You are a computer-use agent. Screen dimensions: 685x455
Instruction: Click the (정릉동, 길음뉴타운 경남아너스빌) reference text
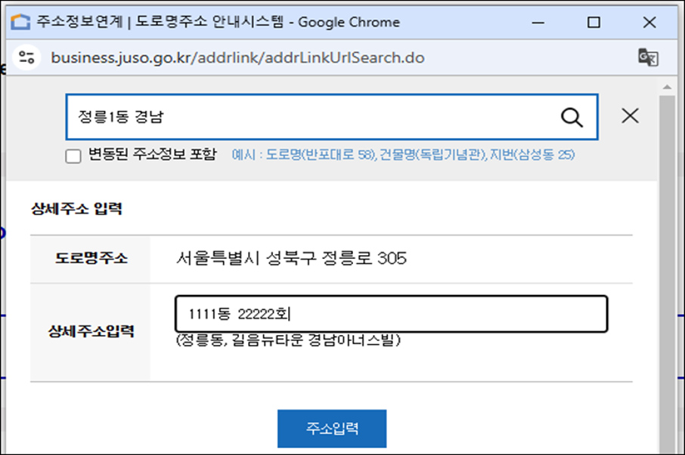pos(288,340)
